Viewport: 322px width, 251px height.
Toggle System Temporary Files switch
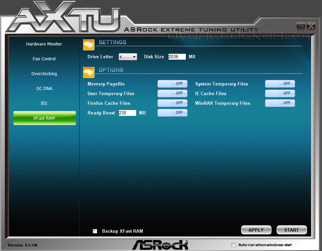point(280,84)
